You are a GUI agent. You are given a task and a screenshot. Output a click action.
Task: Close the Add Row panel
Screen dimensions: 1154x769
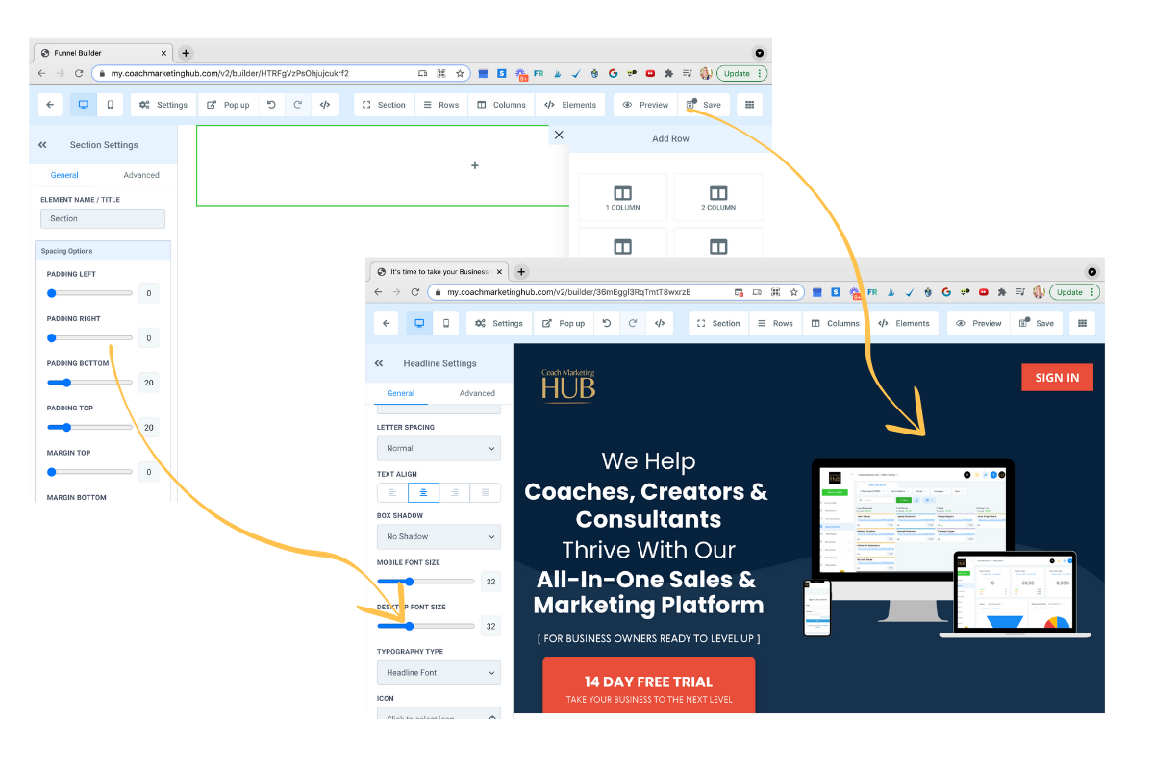click(x=559, y=136)
